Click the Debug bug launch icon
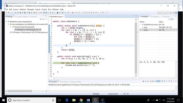Screen dimensions: 183x103 pos(16,13)
